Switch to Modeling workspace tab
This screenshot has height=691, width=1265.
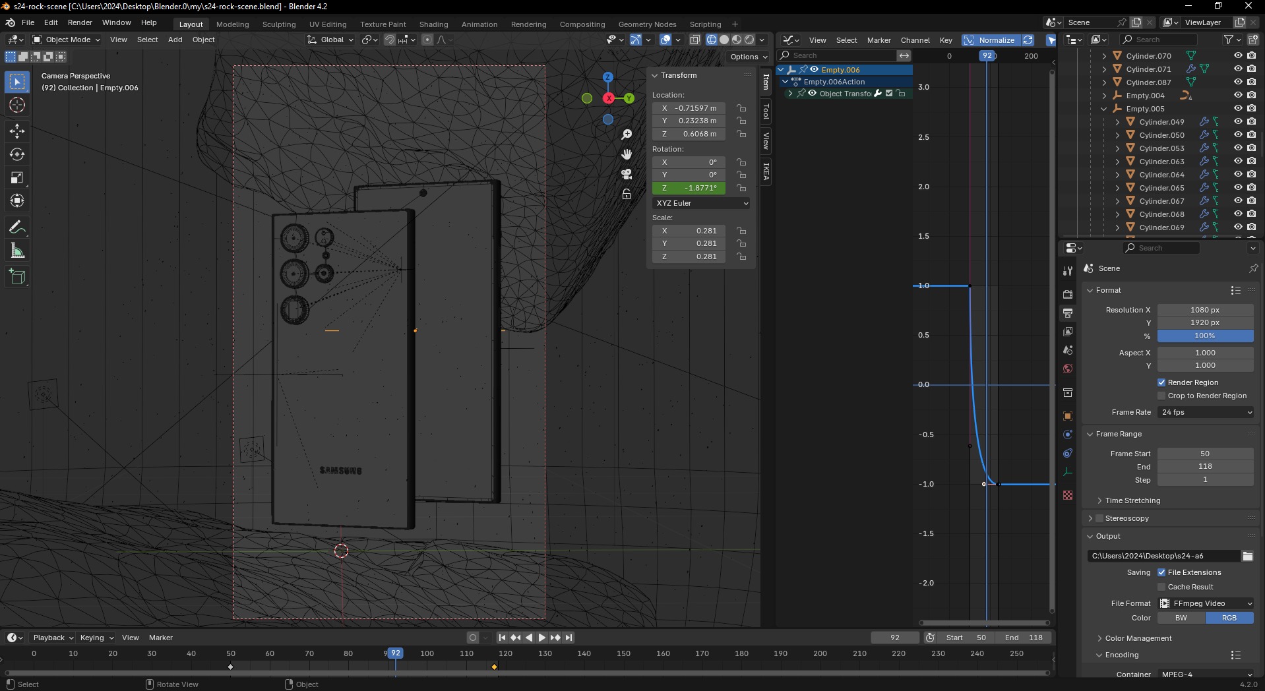[x=233, y=24]
